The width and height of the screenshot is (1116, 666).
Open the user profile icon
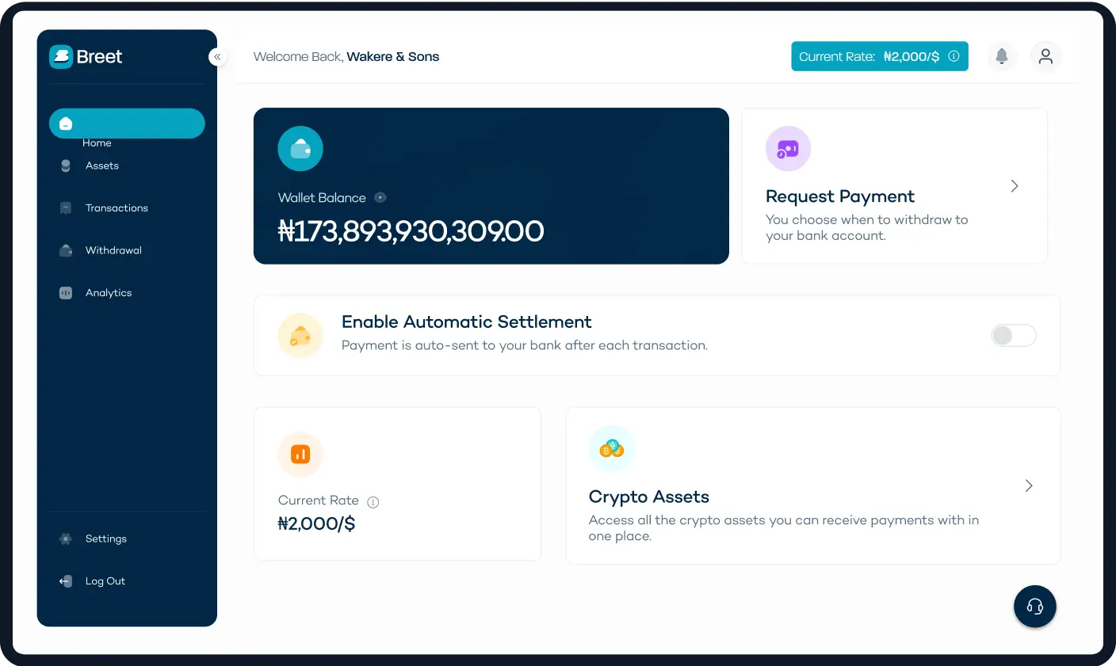pyautogui.click(x=1045, y=56)
